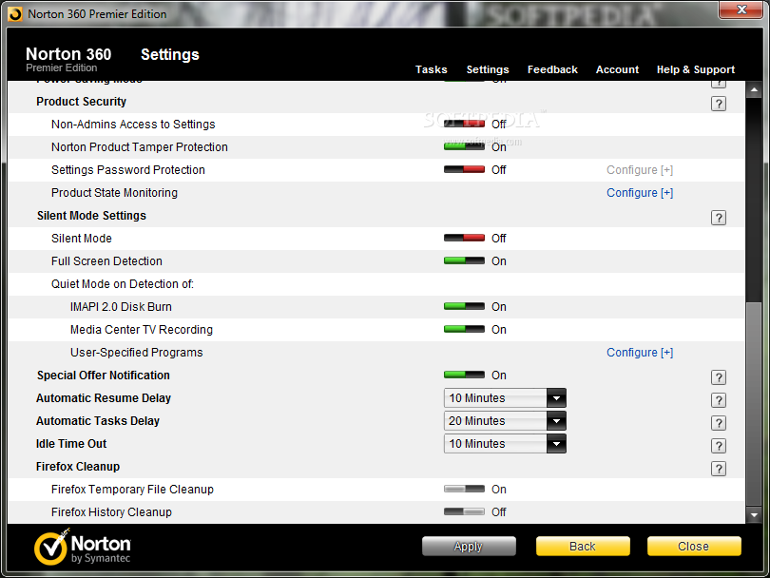Click the Back button
Viewport: 770px width, 578px height.
[583, 546]
